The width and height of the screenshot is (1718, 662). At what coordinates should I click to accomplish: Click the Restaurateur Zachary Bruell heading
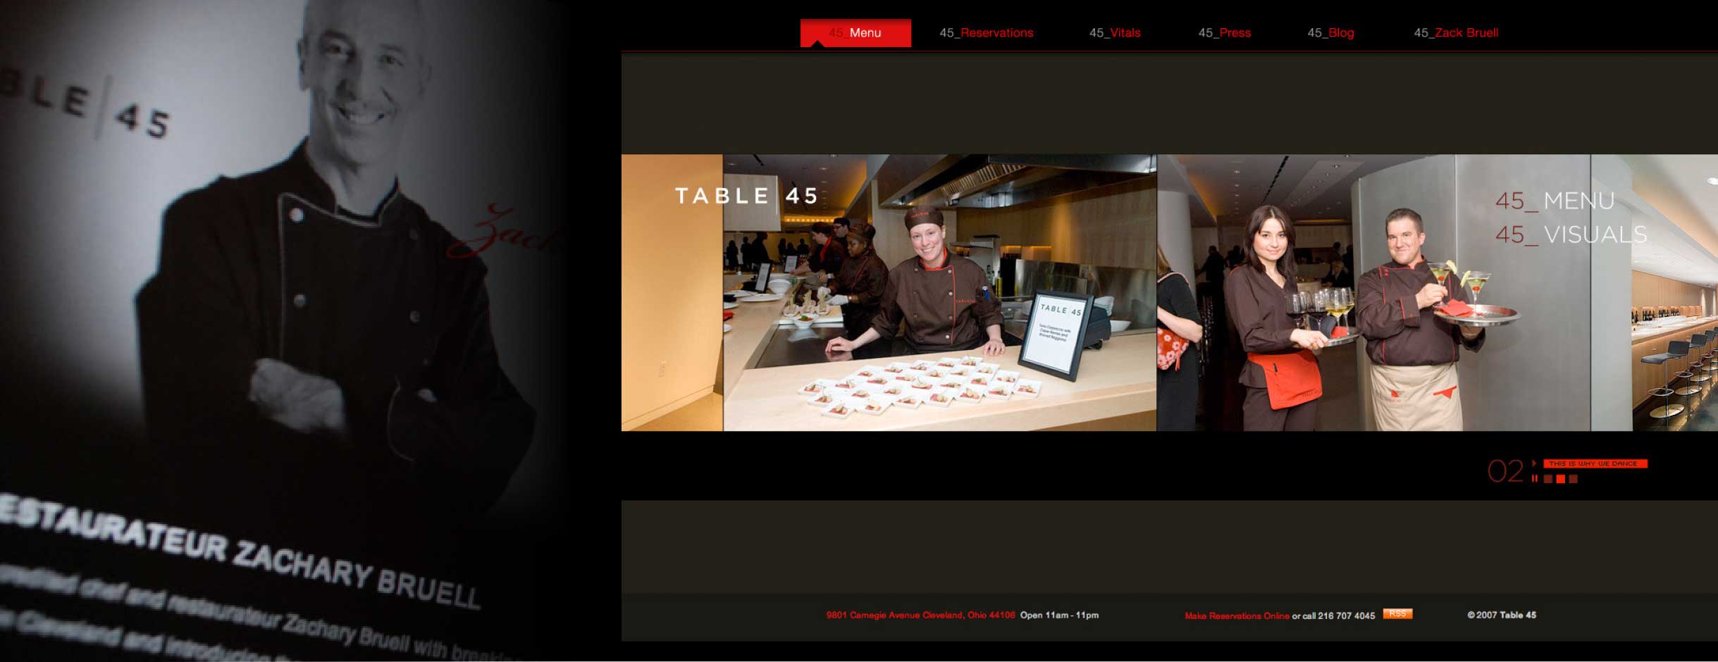pos(240,553)
